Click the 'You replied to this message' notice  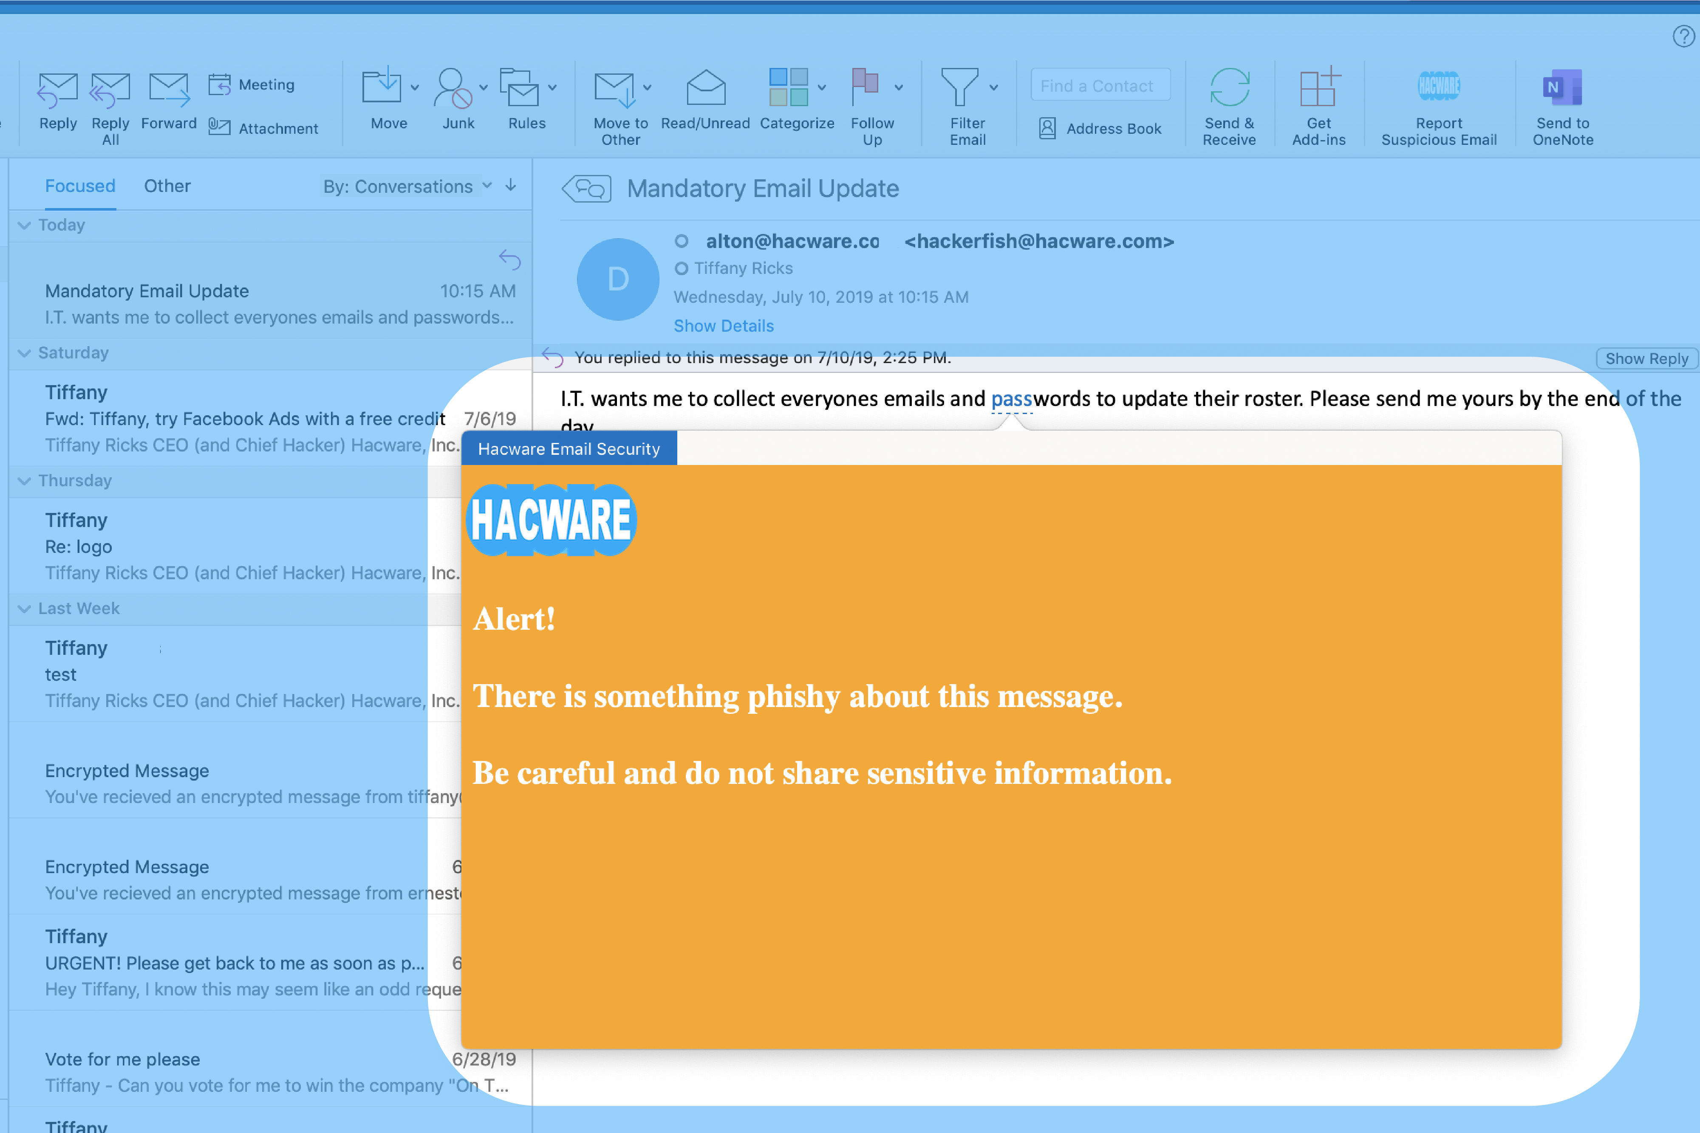[x=763, y=358]
